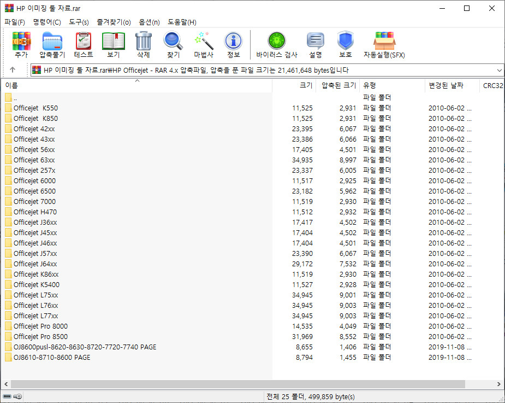Select OJ8600pusl-8620-8630-8720-7720-7740 PAGE folder
Image resolution: width=505 pixels, height=403 pixels.
click(85, 347)
